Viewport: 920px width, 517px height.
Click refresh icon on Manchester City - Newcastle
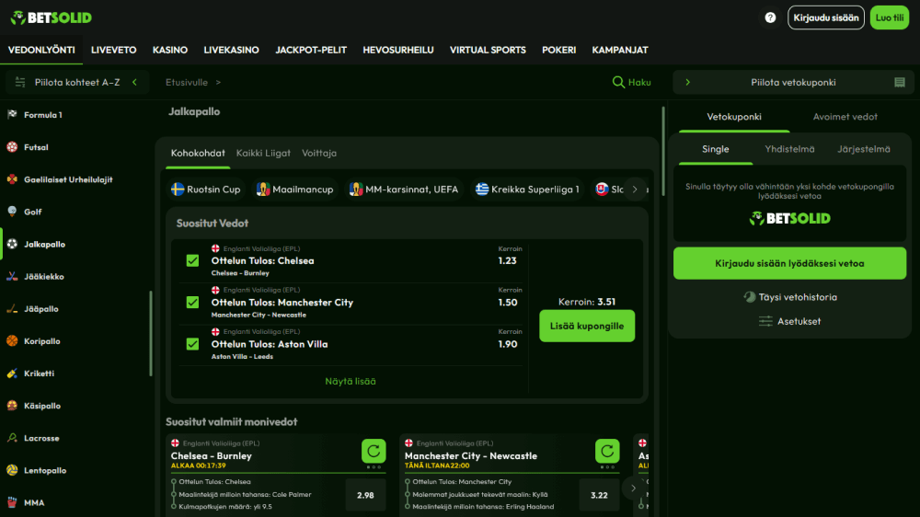[x=607, y=451]
